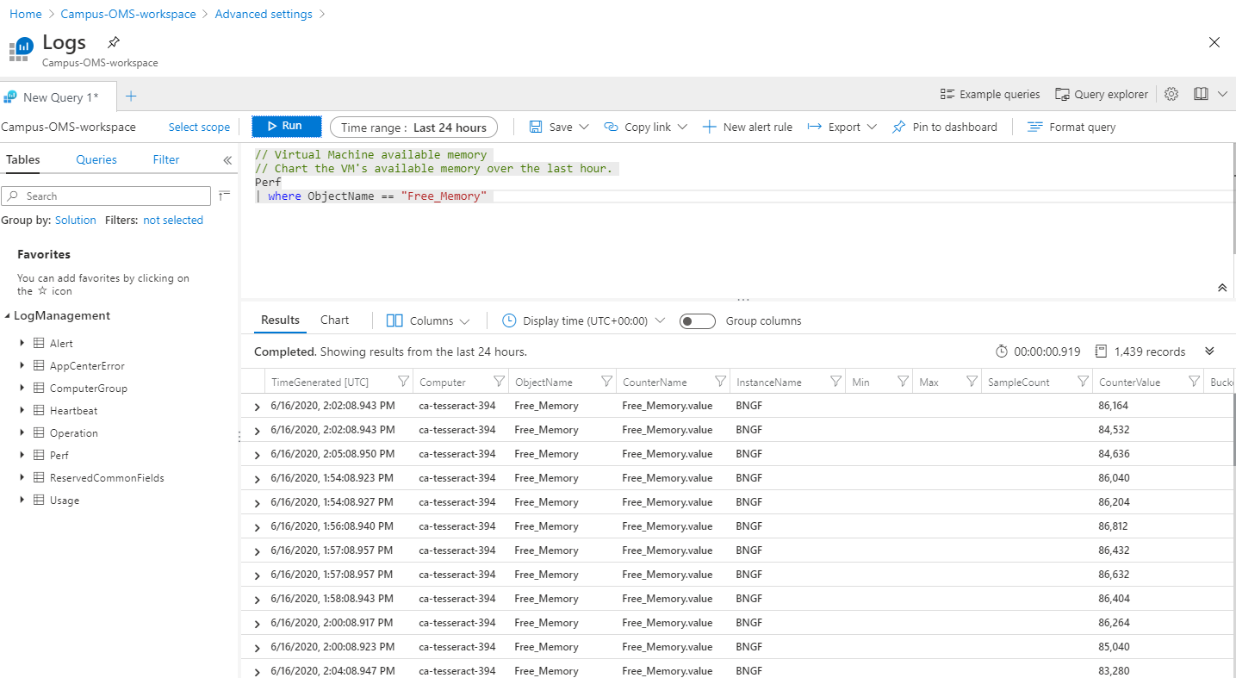Open filter menu on Min column

[903, 382]
